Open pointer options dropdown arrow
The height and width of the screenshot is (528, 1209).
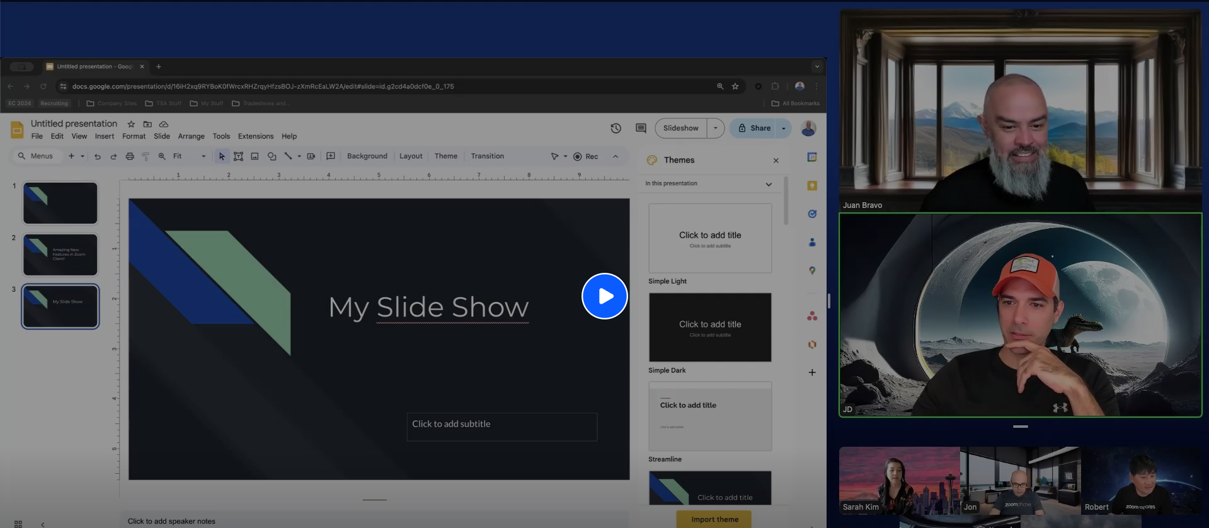click(565, 156)
